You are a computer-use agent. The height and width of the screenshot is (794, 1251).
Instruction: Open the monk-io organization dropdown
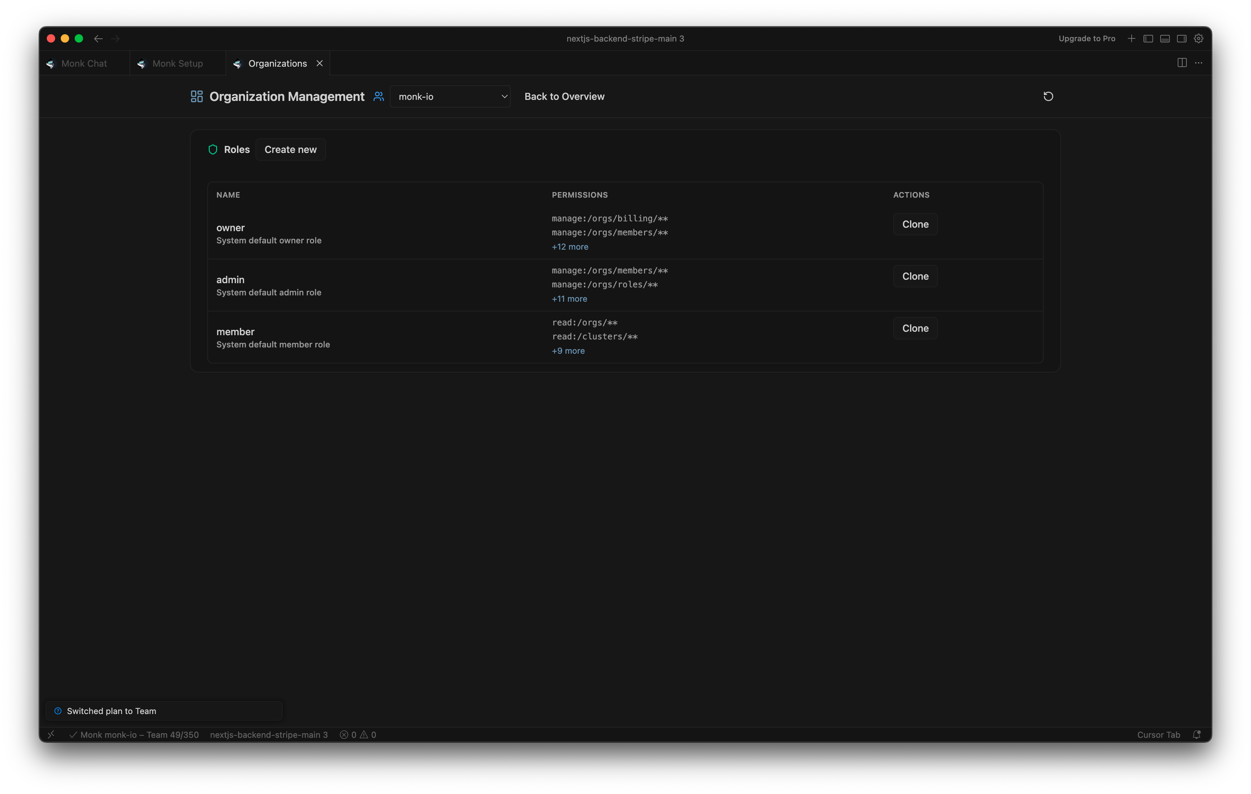pyautogui.click(x=450, y=97)
